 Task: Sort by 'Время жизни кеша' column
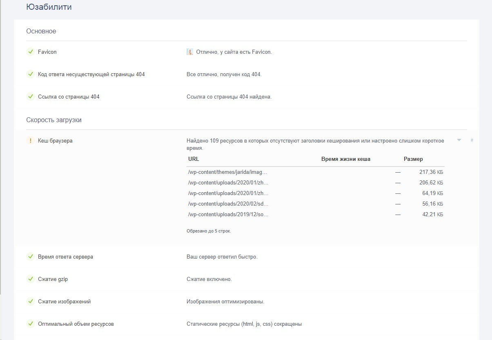[x=345, y=159]
